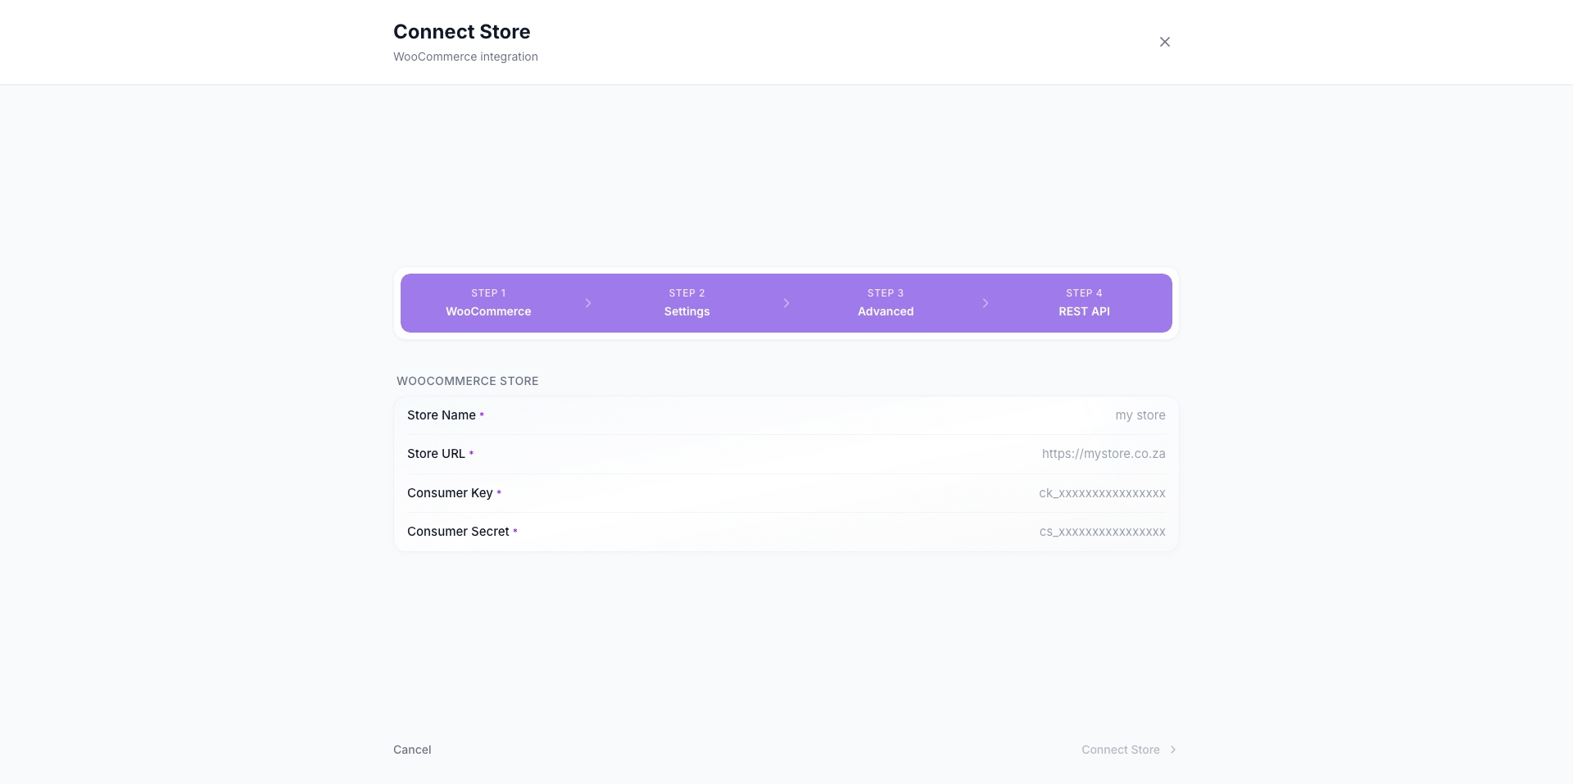Image resolution: width=1573 pixels, height=784 pixels.
Task: Close the Connect Store dialog
Action: pyautogui.click(x=1164, y=42)
